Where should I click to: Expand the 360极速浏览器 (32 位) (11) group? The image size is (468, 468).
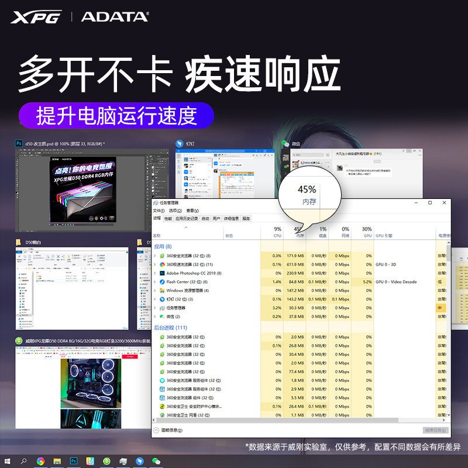point(154,264)
